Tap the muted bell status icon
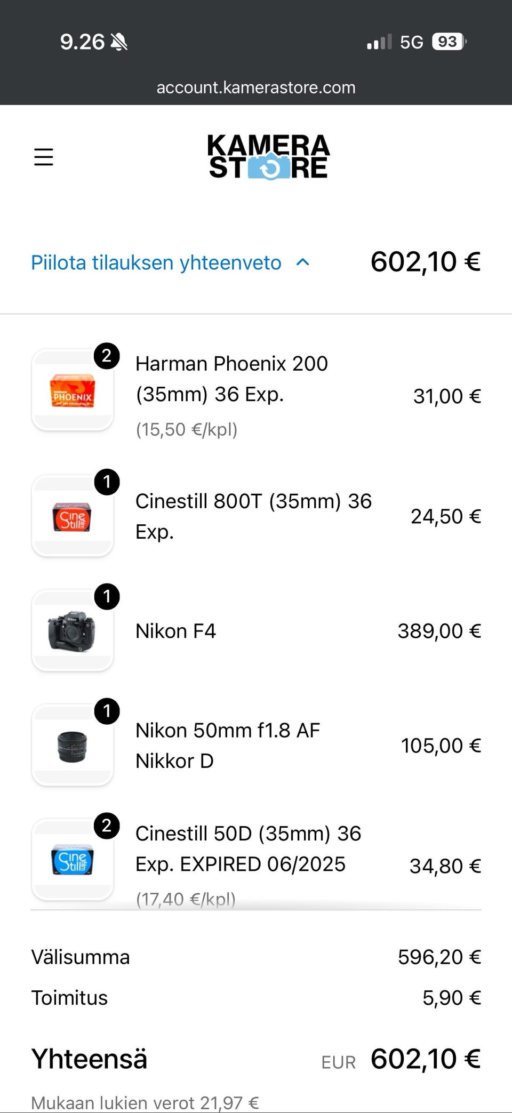This screenshot has height=1113, width=512. [x=119, y=42]
